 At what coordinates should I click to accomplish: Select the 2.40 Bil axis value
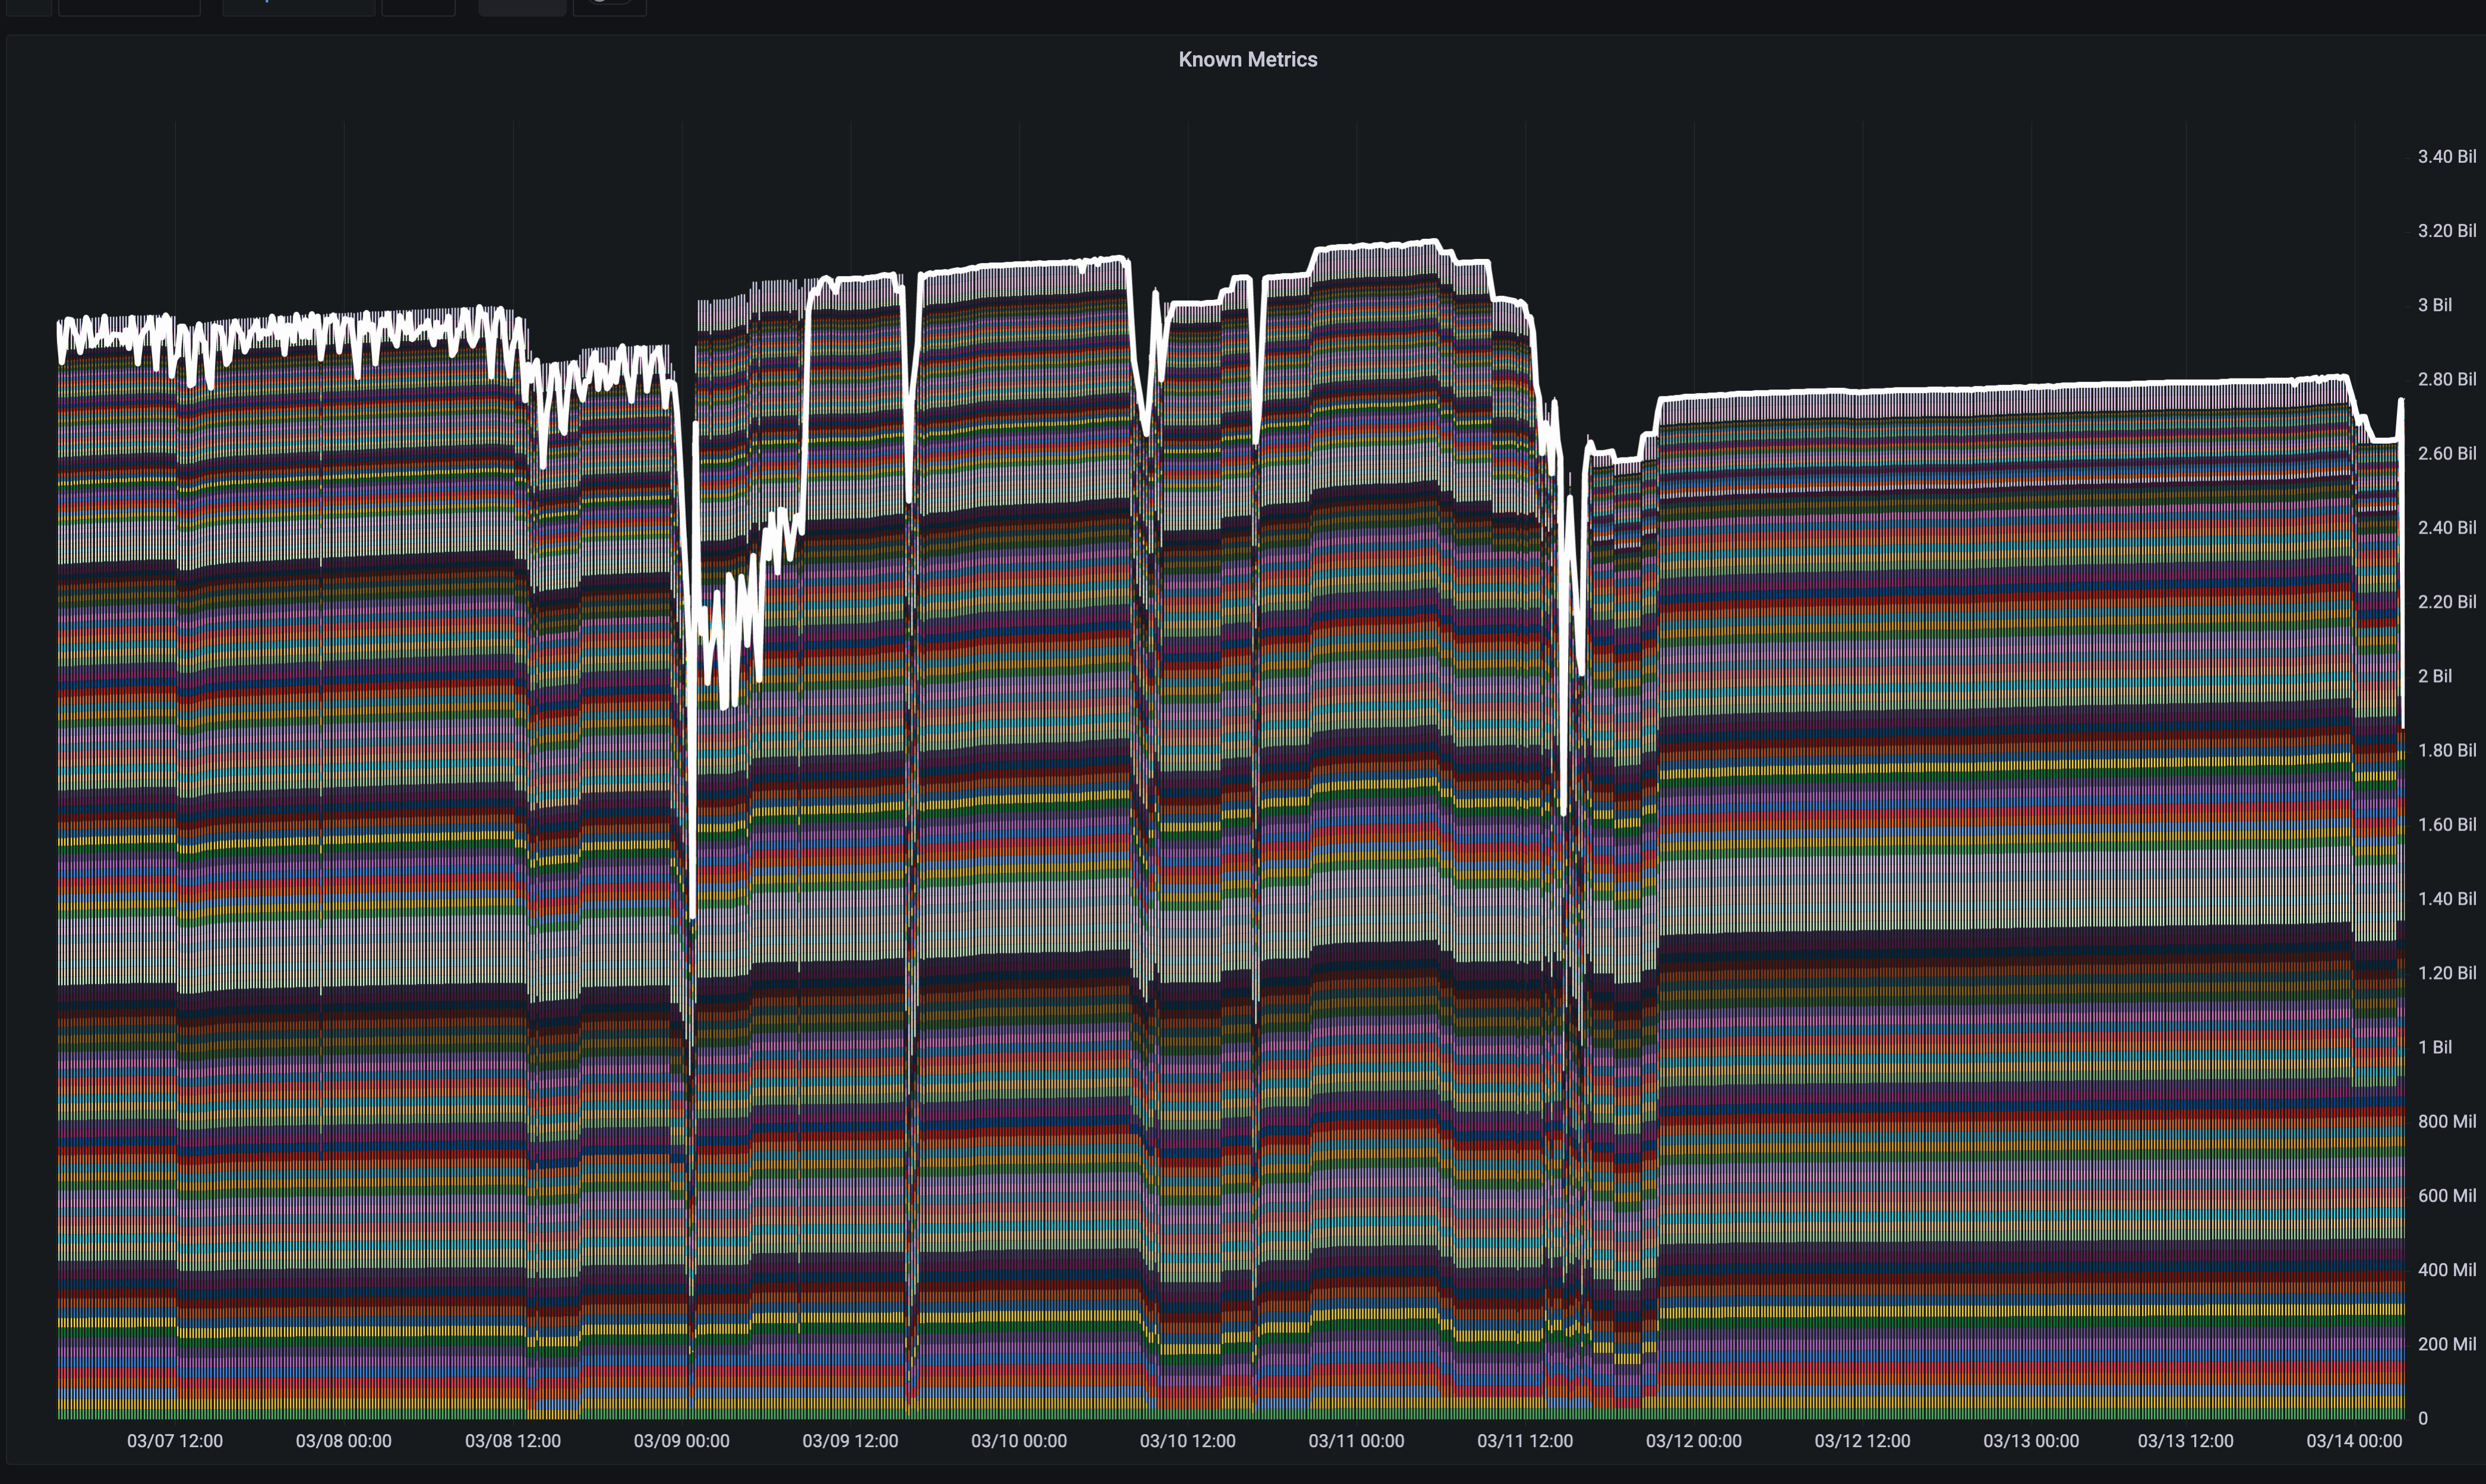pos(2447,527)
